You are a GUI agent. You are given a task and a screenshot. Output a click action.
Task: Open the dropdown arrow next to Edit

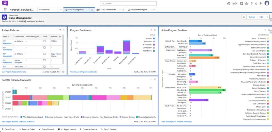[x=267, y=17]
